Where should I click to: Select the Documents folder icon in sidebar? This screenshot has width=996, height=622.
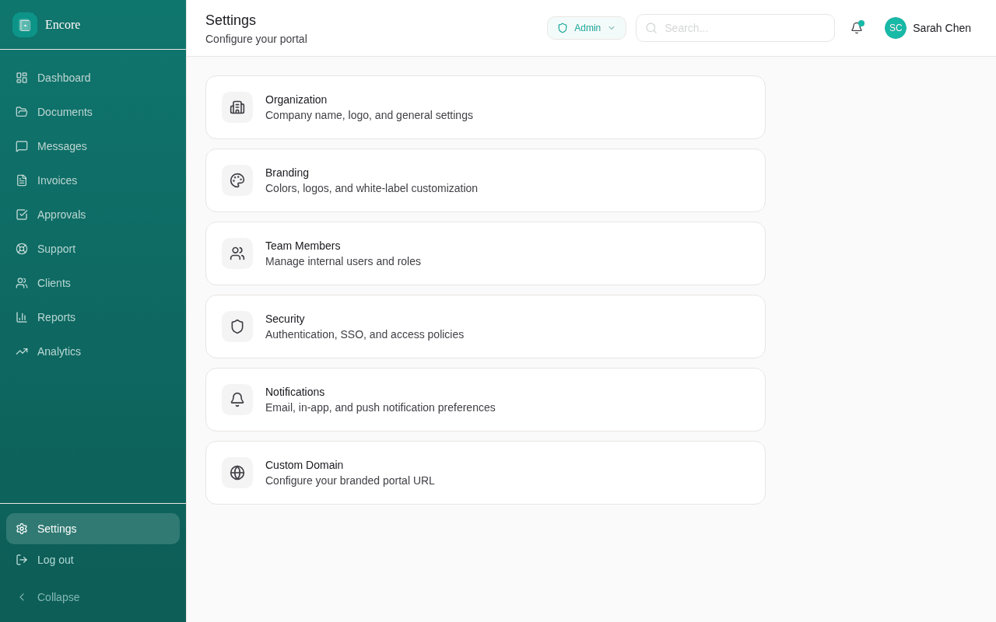[22, 112]
